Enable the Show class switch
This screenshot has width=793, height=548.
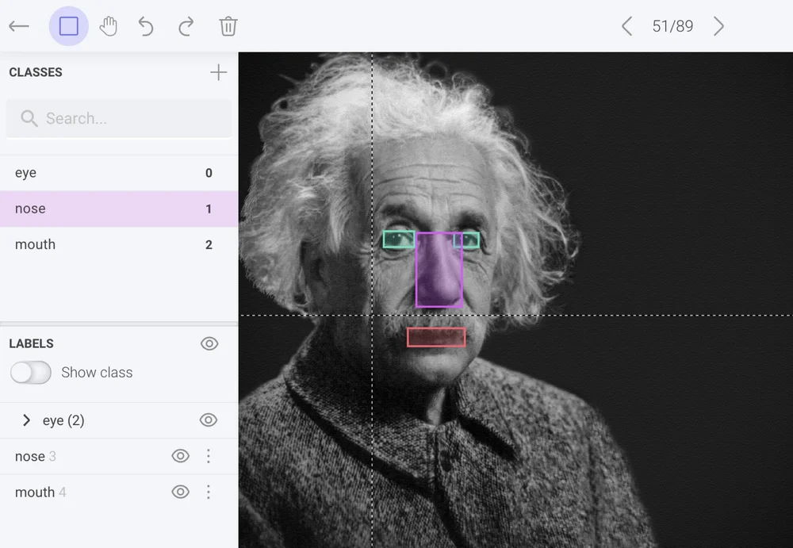[31, 373]
